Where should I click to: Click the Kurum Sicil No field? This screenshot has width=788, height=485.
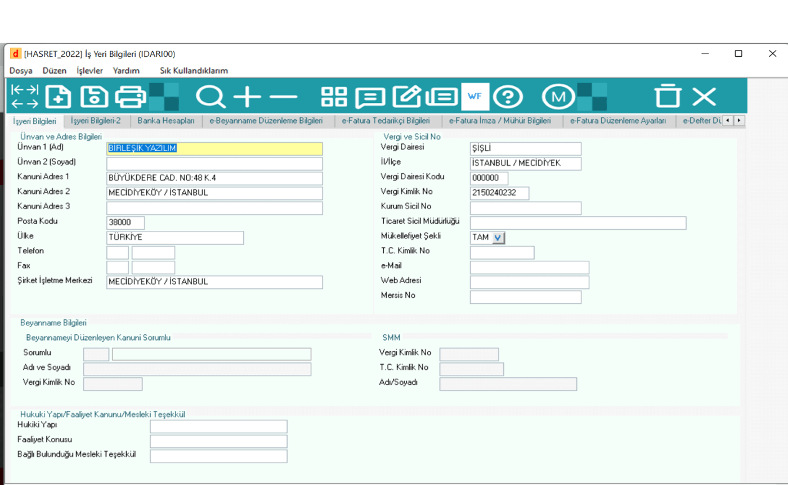click(526, 208)
